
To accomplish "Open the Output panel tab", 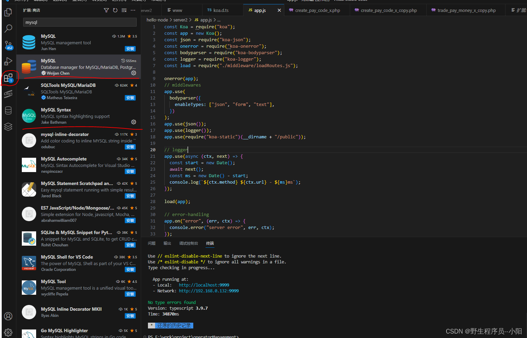I will (167, 243).
